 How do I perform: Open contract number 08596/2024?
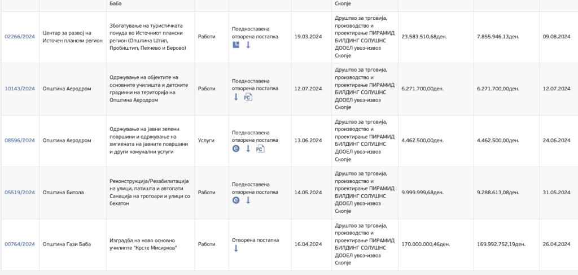click(x=20, y=140)
